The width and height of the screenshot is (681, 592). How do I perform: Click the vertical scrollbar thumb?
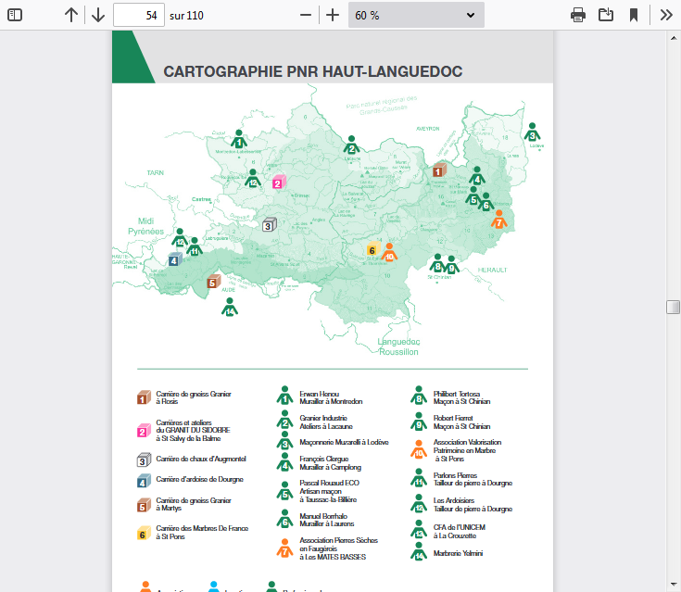point(674,307)
